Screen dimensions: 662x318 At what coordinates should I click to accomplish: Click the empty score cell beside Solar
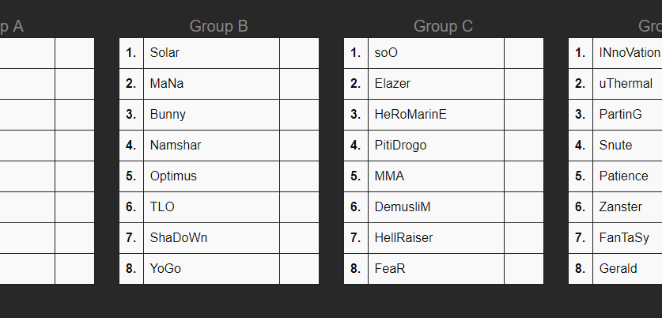[299, 53]
